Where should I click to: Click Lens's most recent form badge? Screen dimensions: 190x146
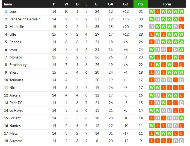pos(182,12)
